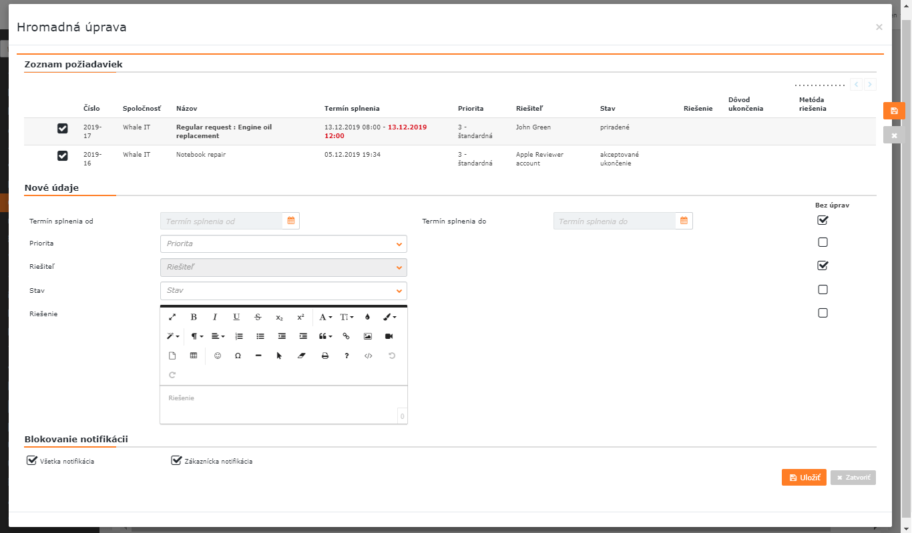
Task: Switch the editor to code view
Action: [368, 356]
